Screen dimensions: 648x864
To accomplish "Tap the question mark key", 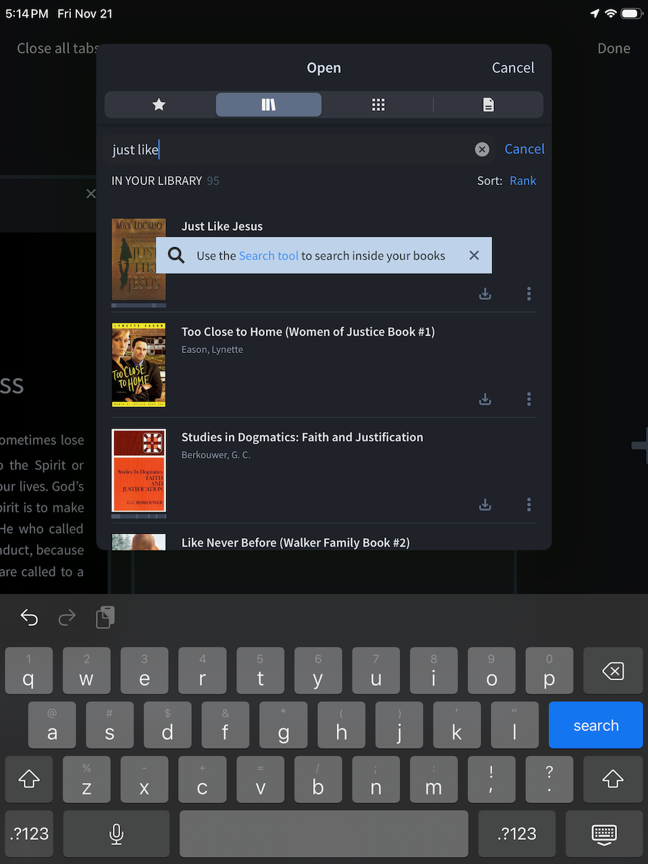I will (549, 779).
